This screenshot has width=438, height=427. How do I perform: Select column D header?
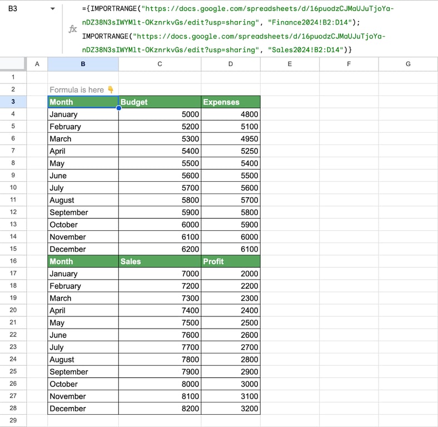[x=231, y=64]
